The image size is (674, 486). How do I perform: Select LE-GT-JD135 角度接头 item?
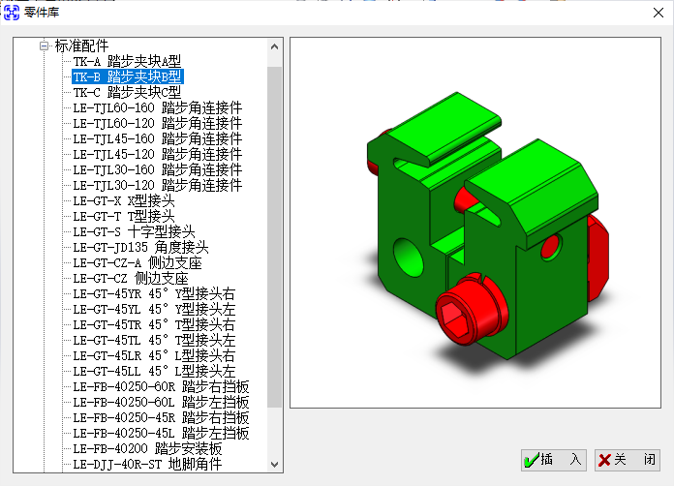(x=140, y=247)
